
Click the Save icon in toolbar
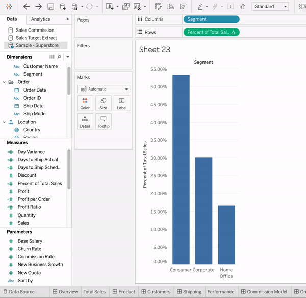(x=50, y=7)
